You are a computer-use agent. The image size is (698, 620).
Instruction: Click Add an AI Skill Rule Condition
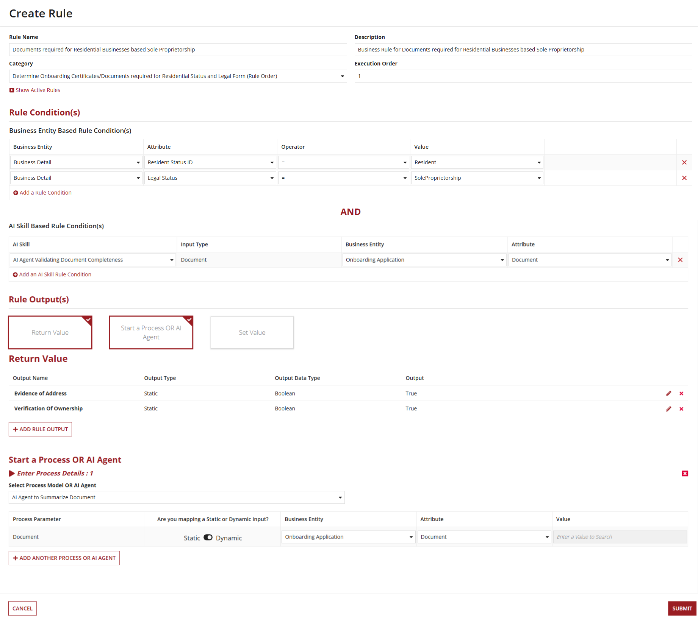click(55, 275)
